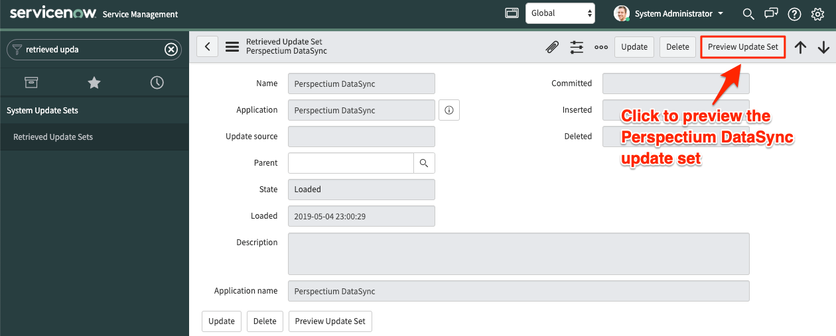The height and width of the screenshot is (336, 836).
Task: Open the help question mark icon
Action: pyautogui.click(x=794, y=14)
